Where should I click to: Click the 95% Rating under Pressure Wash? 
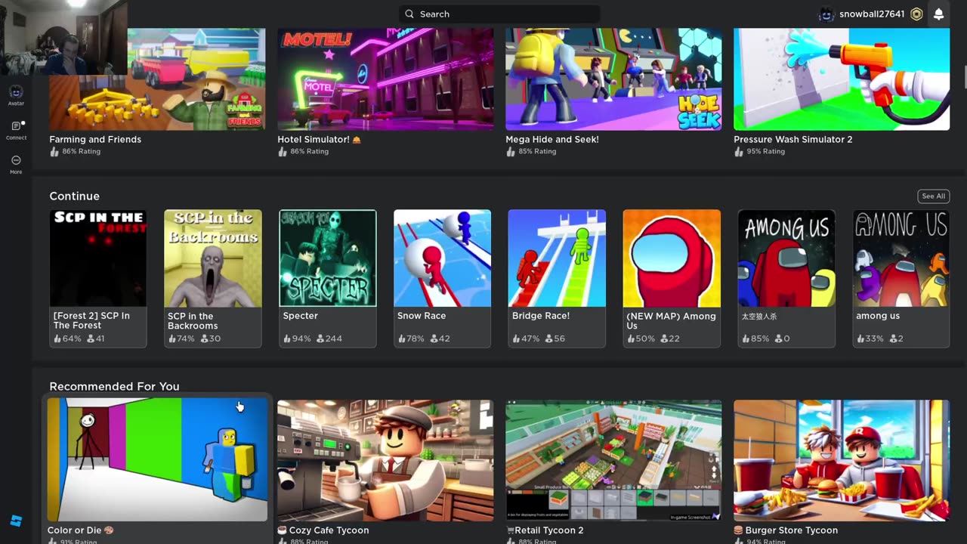[x=759, y=151]
